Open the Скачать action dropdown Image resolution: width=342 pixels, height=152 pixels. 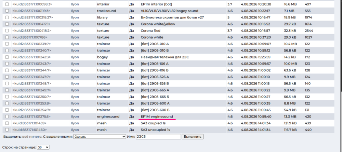click(100, 137)
